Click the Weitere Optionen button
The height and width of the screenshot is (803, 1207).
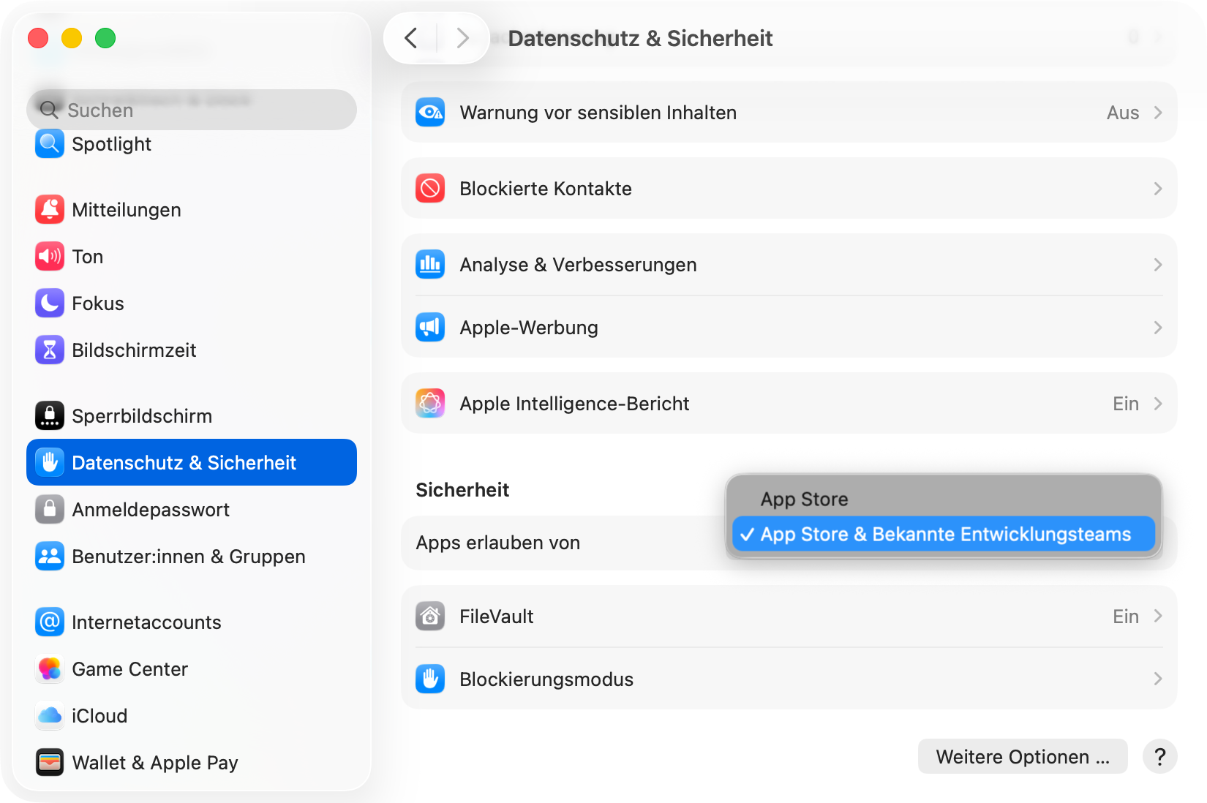[1022, 757]
